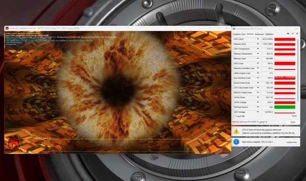Click the Reset button
Screen dimensions: 306x181
coord(294,116)
